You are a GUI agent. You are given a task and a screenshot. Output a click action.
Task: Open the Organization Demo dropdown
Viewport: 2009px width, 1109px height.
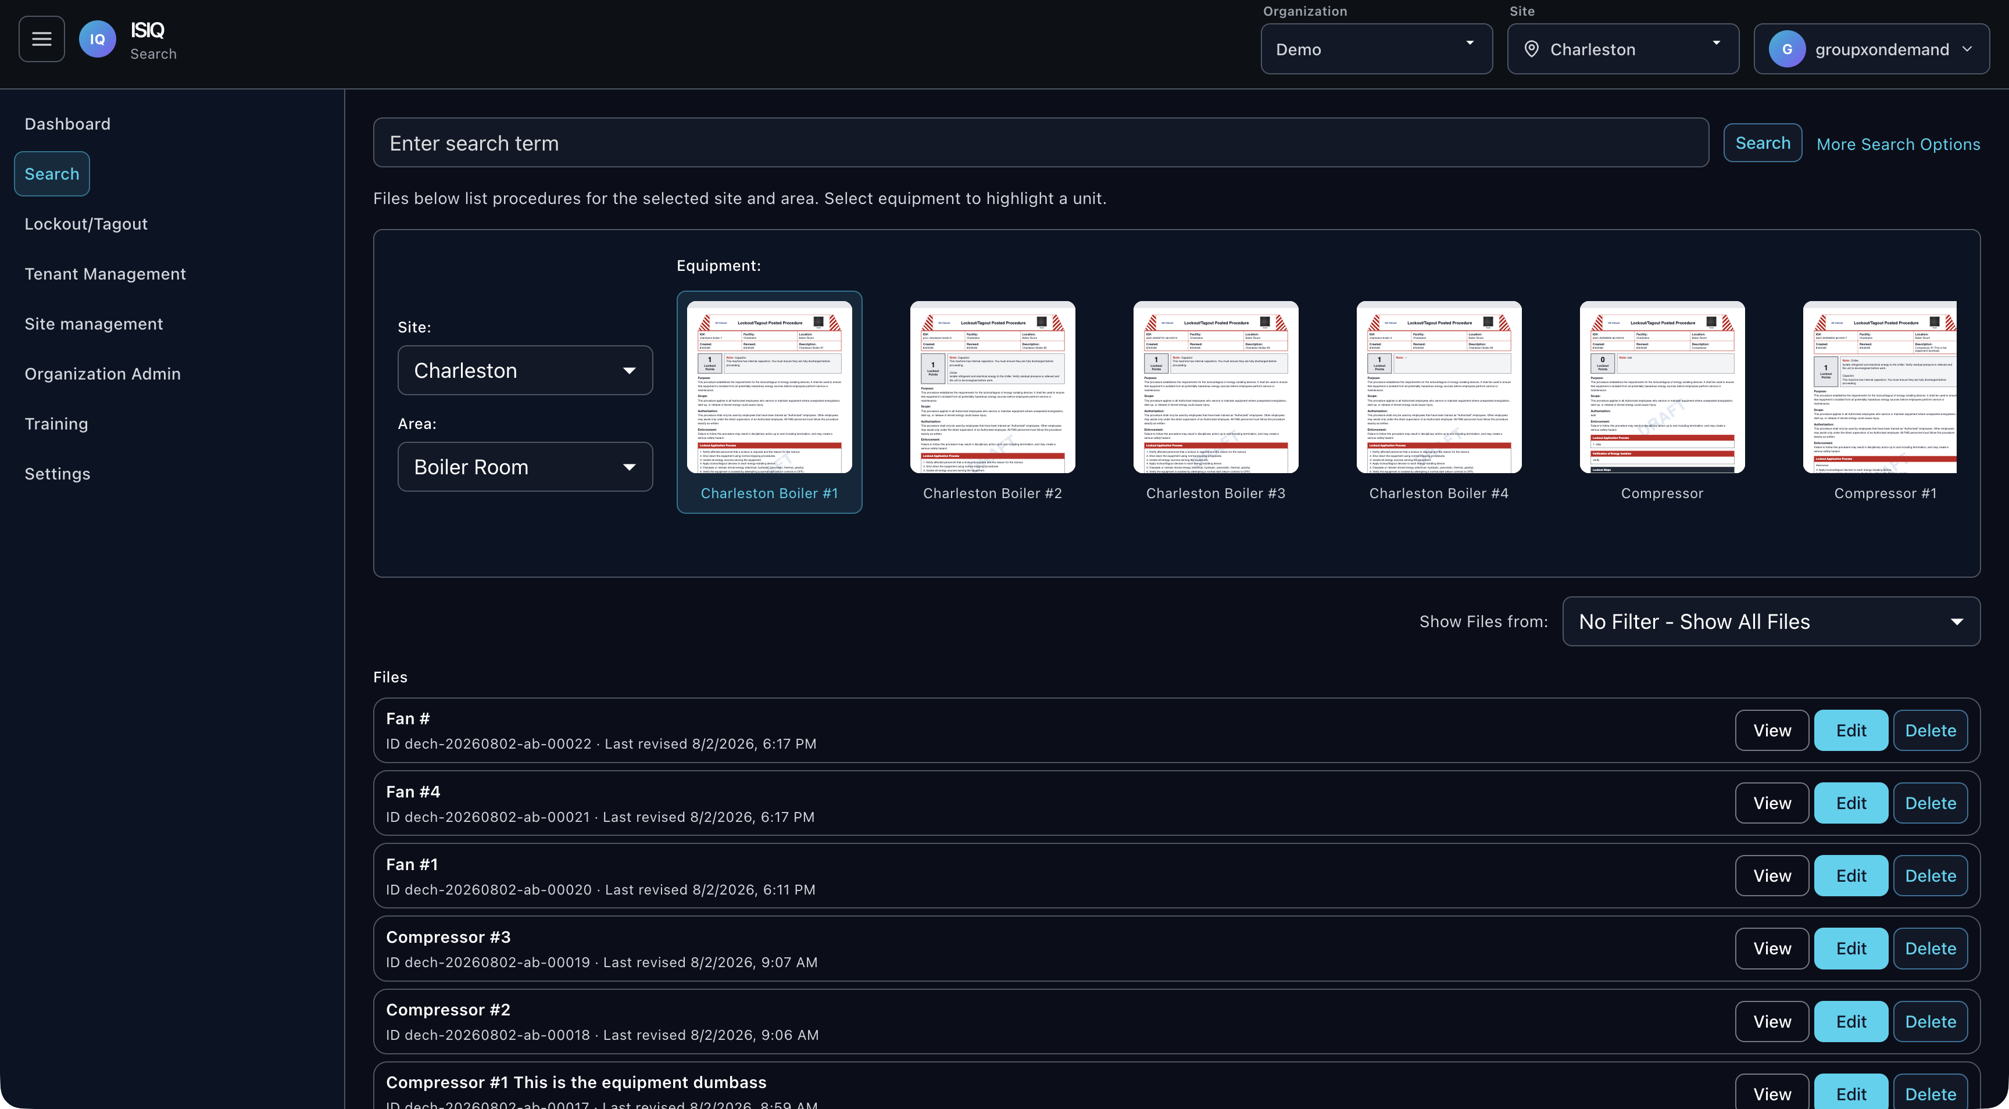[1377, 49]
